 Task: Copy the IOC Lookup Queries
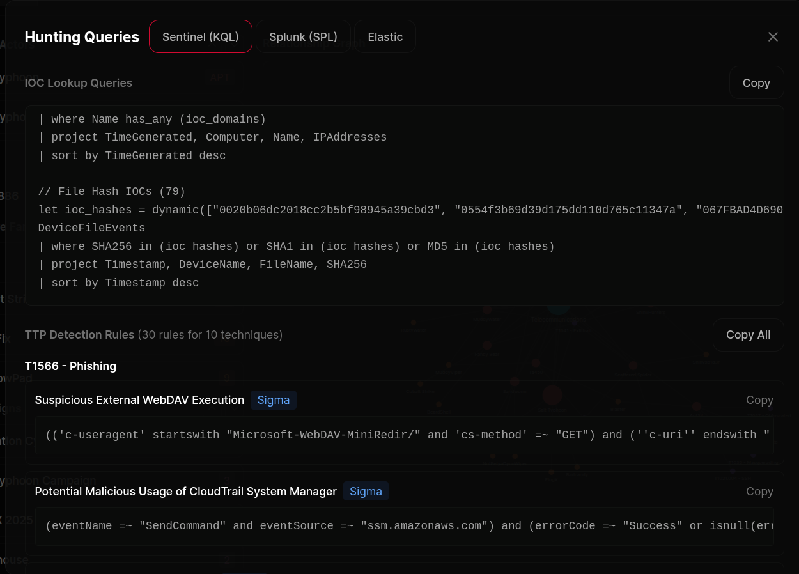pos(756,82)
